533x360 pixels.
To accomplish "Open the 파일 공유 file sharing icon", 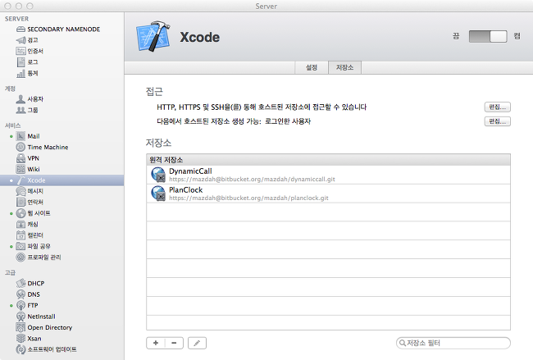I will point(20,246).
